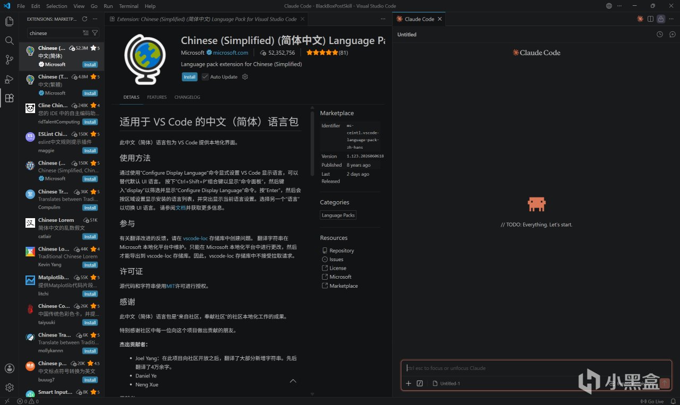Install Cline Chinese extension
The height and width of the screenshot is (405, 680).
(x=90, y=122)
